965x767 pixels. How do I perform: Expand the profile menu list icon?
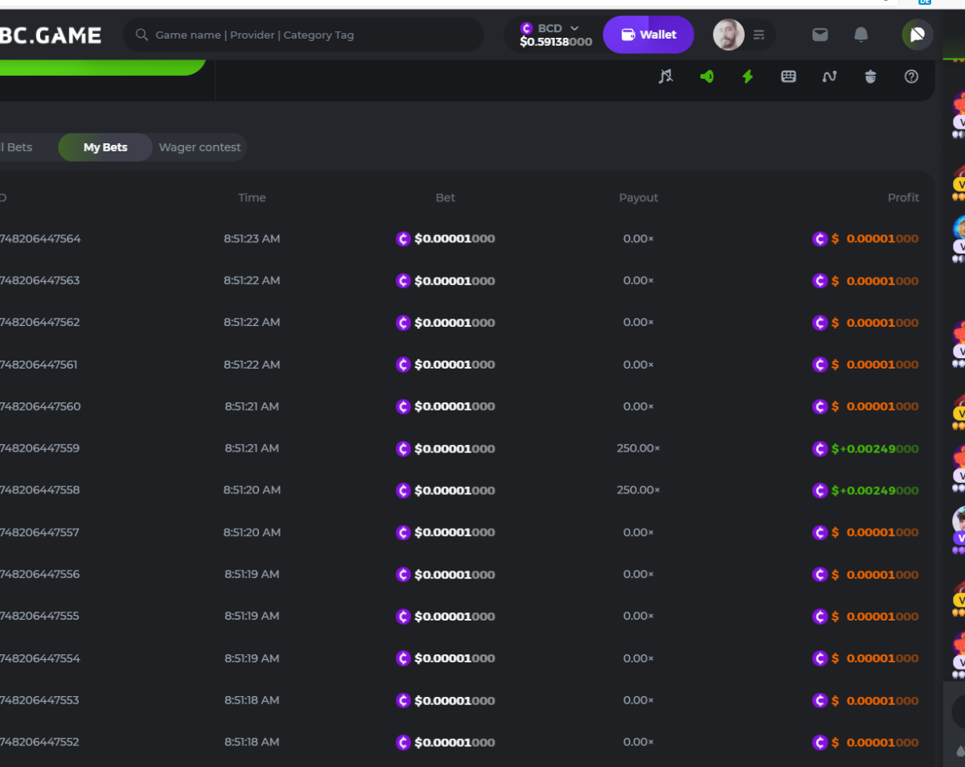pyautogui.click(x=759, y=35)
